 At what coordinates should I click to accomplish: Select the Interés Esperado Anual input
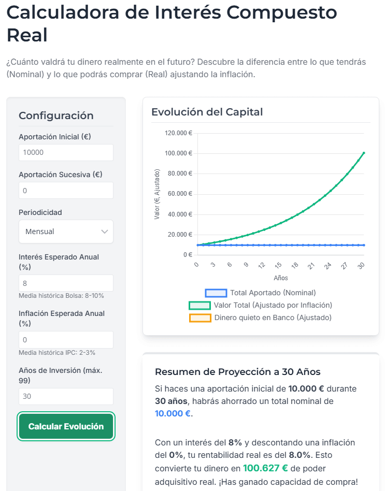coord(66,283)
